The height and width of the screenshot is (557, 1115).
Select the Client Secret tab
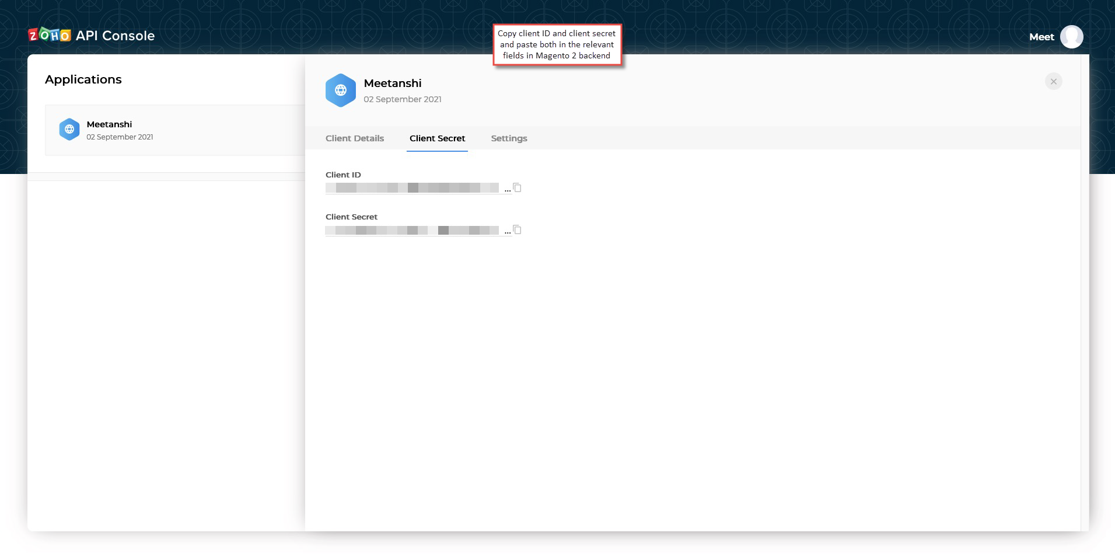pos(437,138)
